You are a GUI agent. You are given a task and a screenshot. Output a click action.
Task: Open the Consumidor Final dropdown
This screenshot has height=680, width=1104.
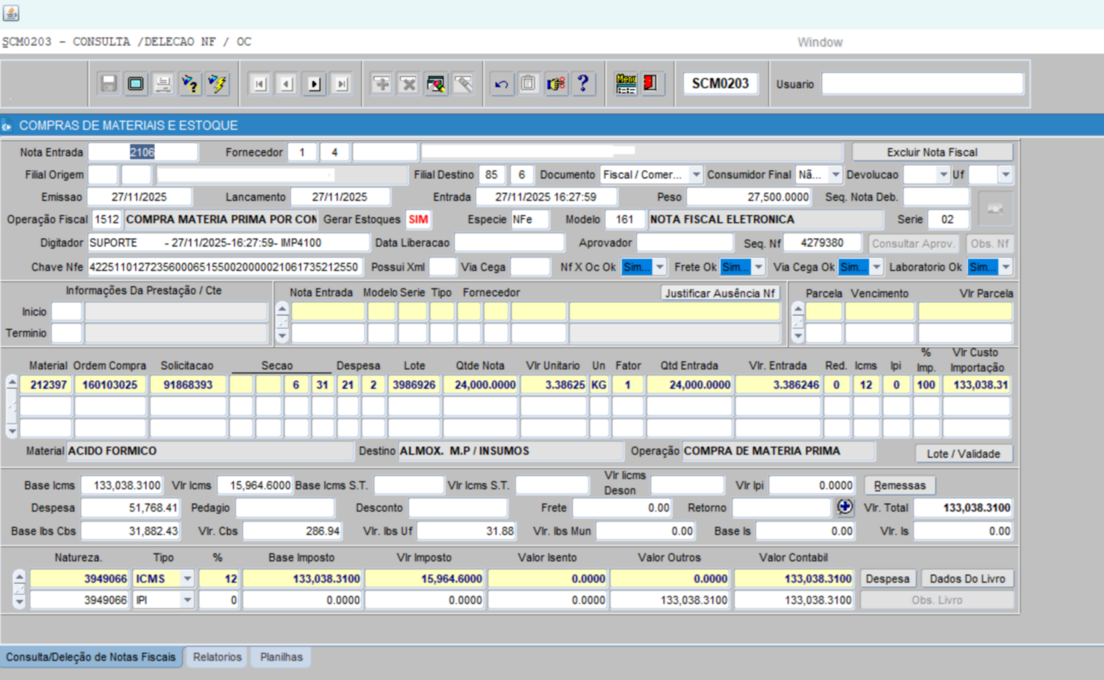pyautogui.click(x=835, y=175)
